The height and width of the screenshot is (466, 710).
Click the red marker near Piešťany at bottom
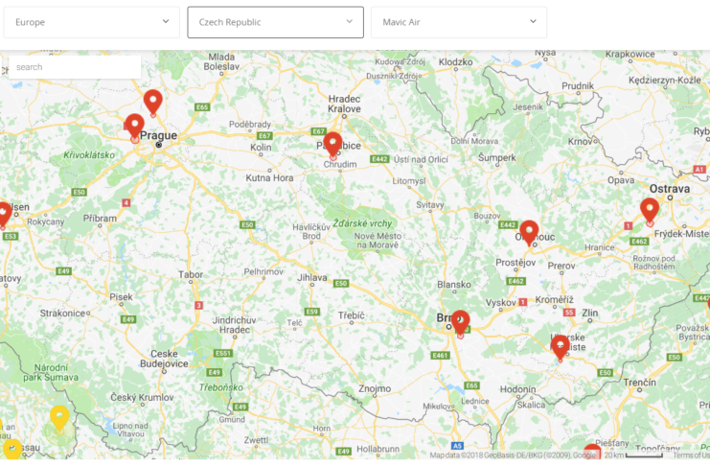592,454
